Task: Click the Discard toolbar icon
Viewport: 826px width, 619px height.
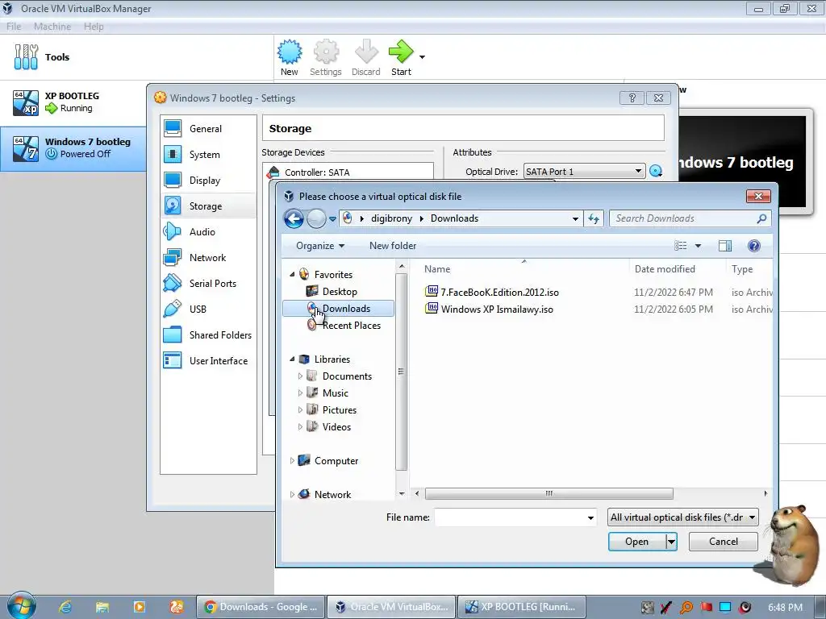Action: click(366, 52)
